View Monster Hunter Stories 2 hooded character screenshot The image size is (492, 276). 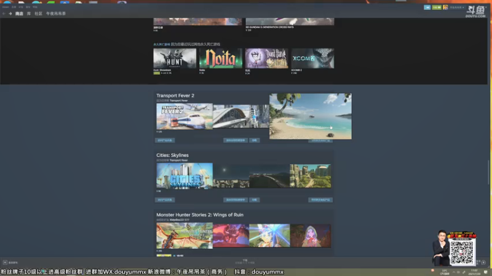(311, 236)
